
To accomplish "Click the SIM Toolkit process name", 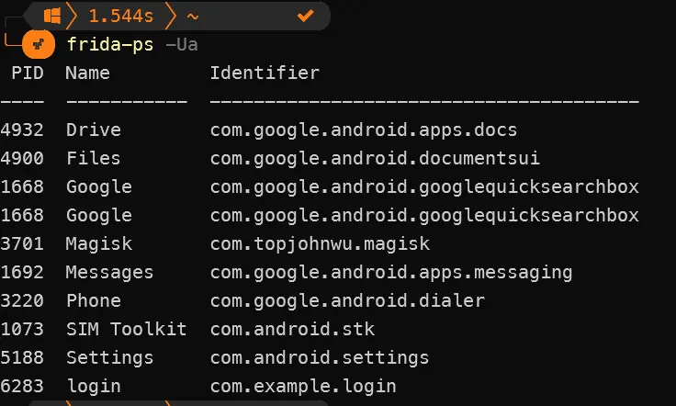I will (126, 329).
